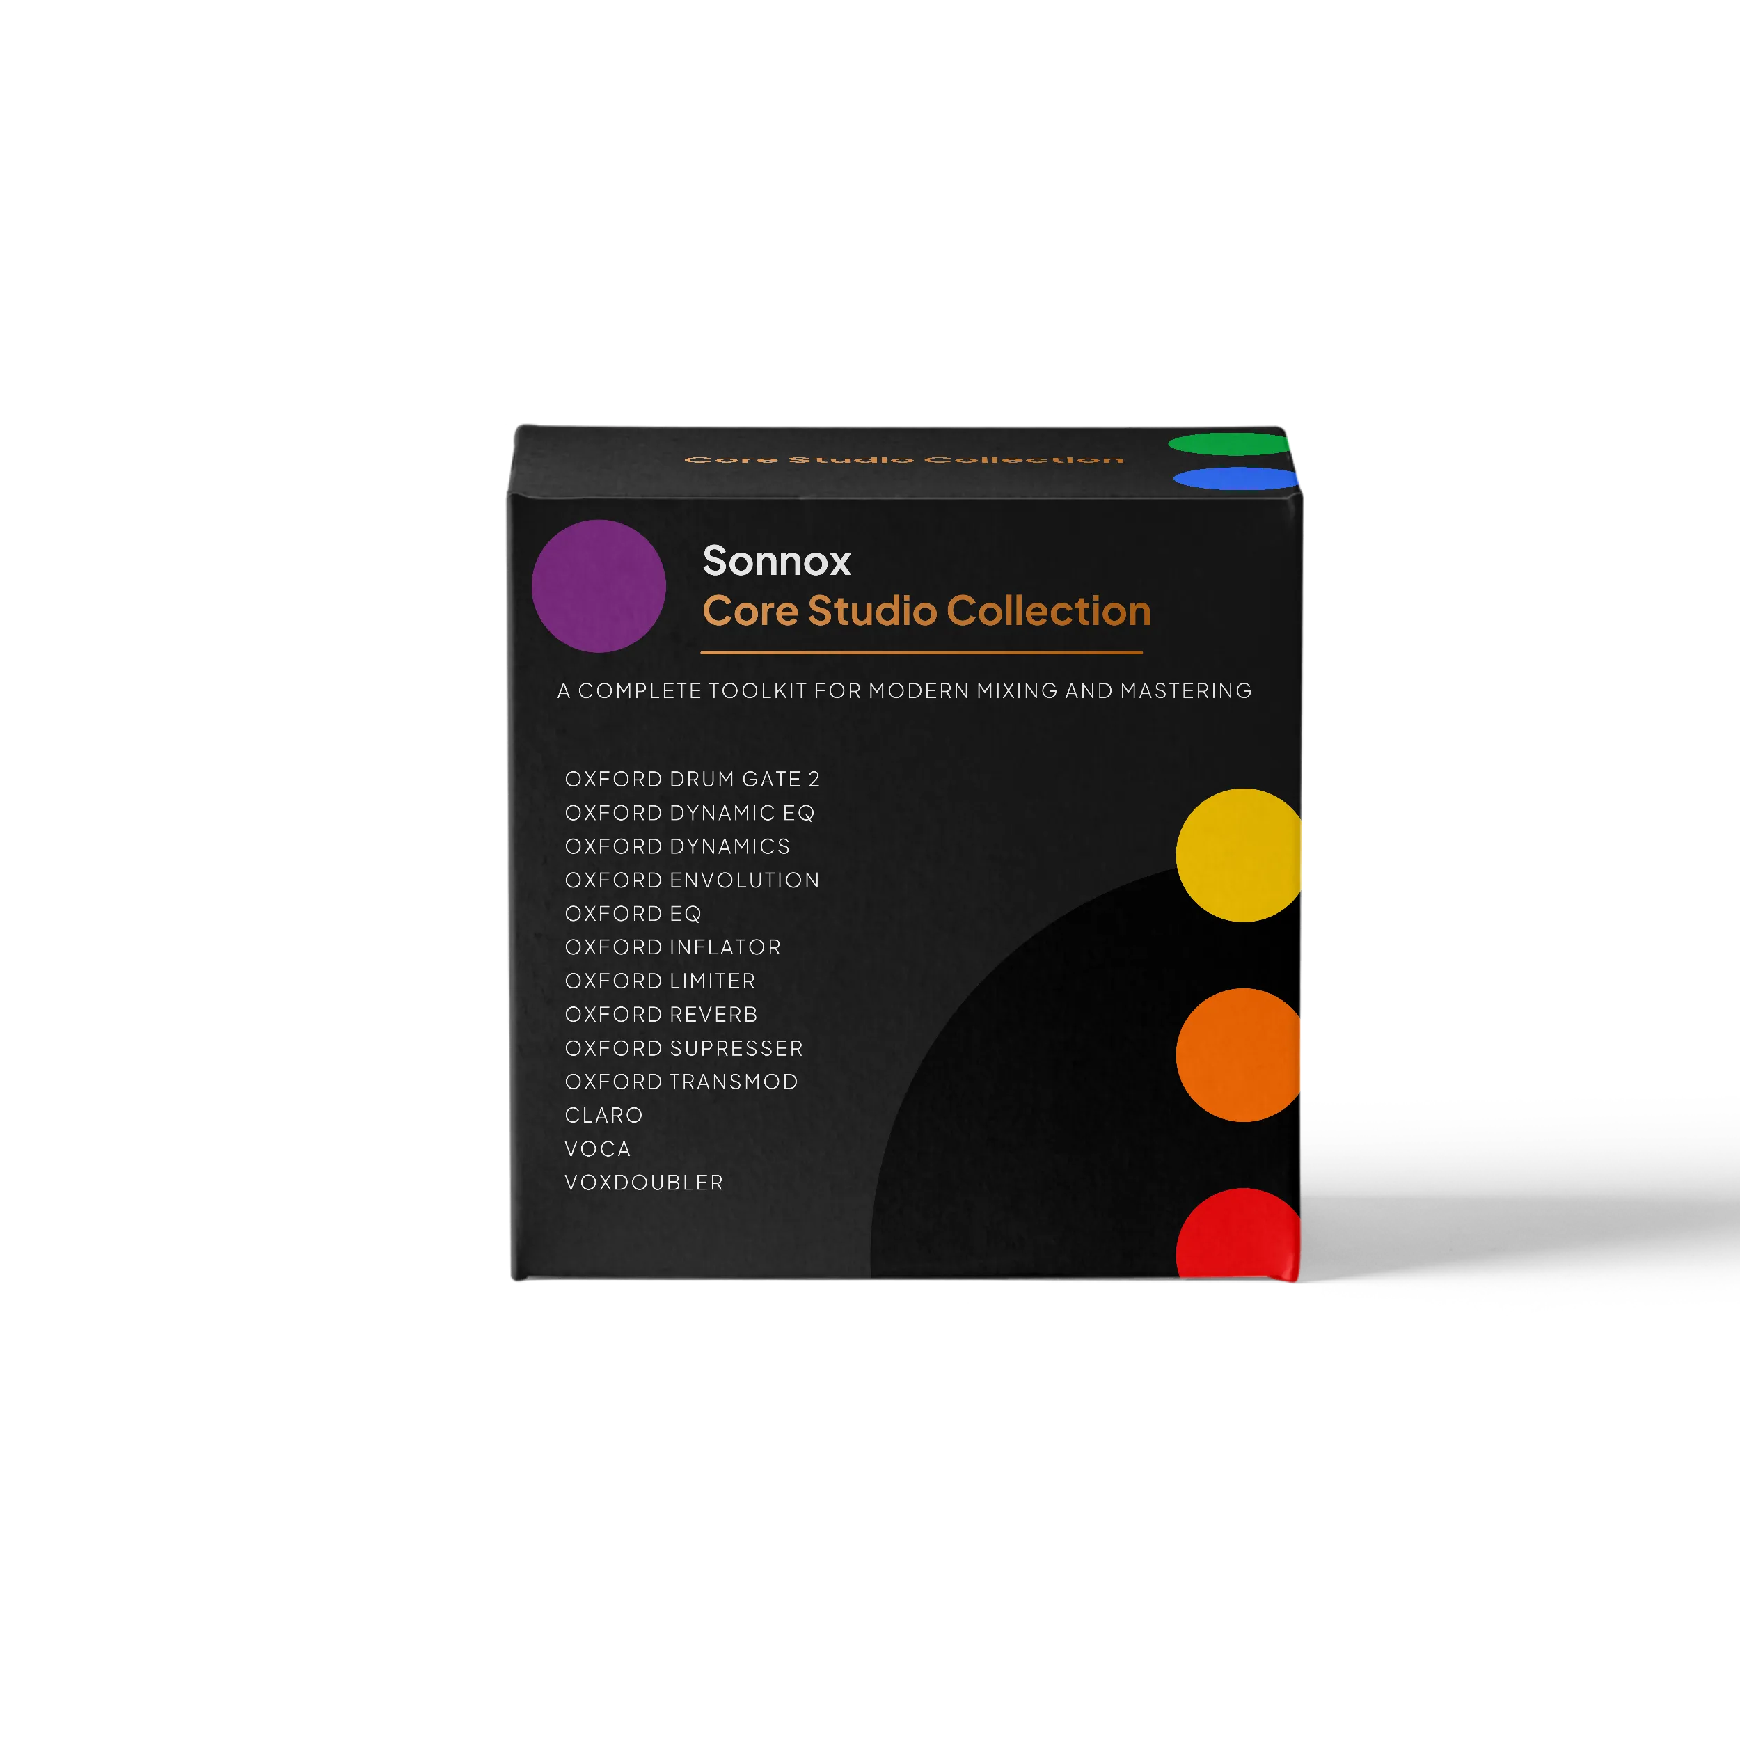Select the "Oxford Supresser" line

tap(683, 1048)
